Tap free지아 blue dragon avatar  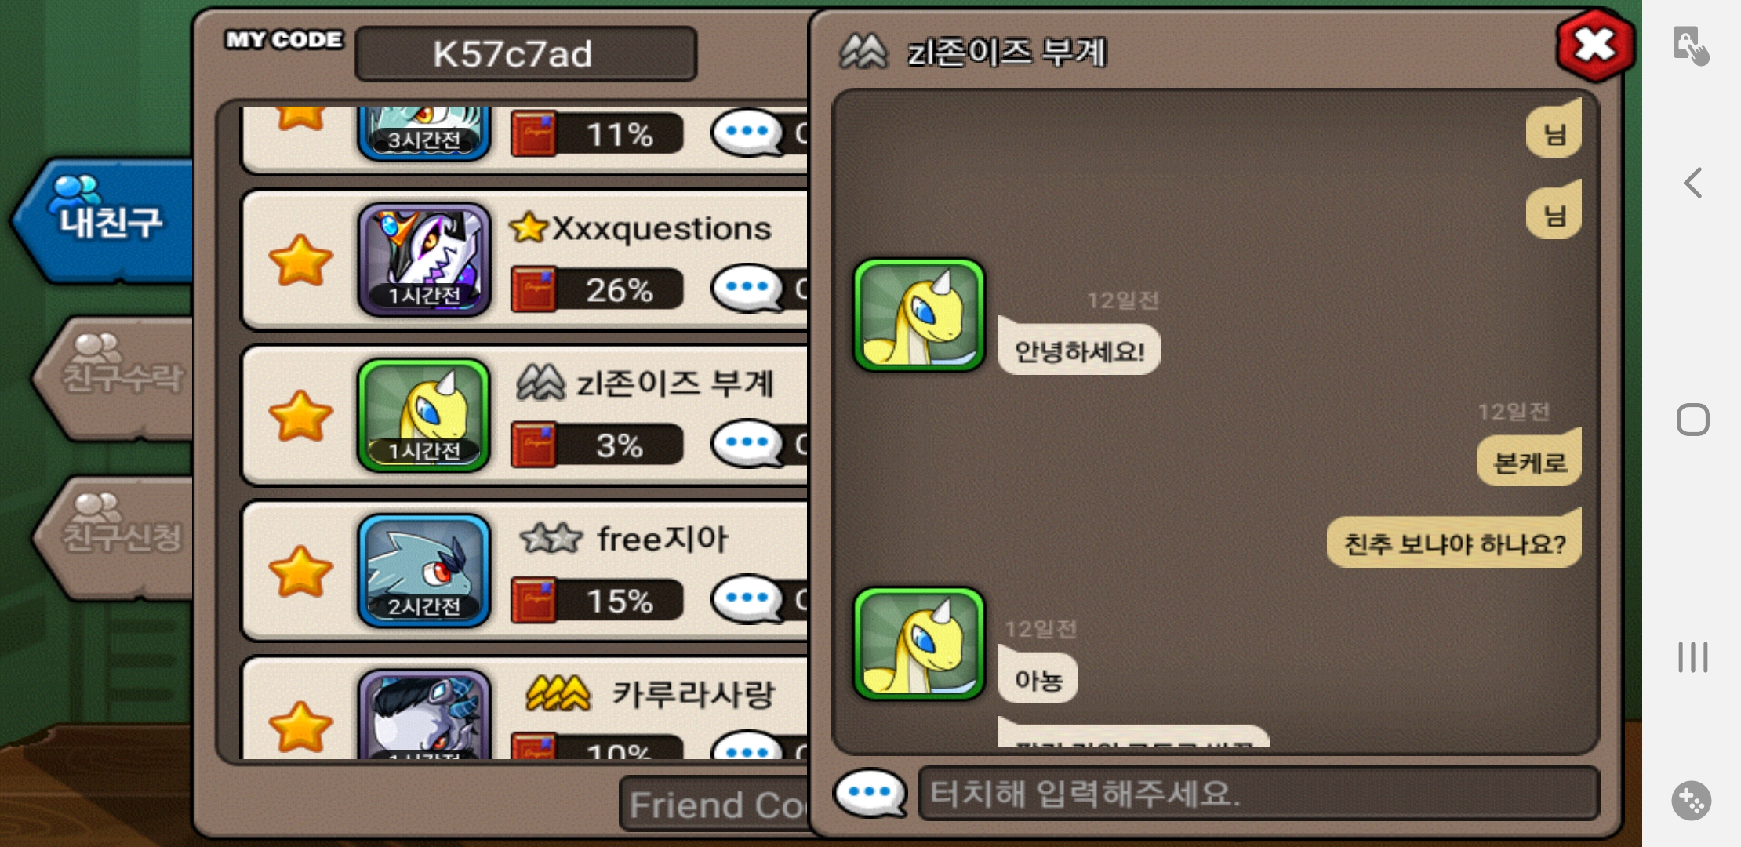tap(424, 571)
